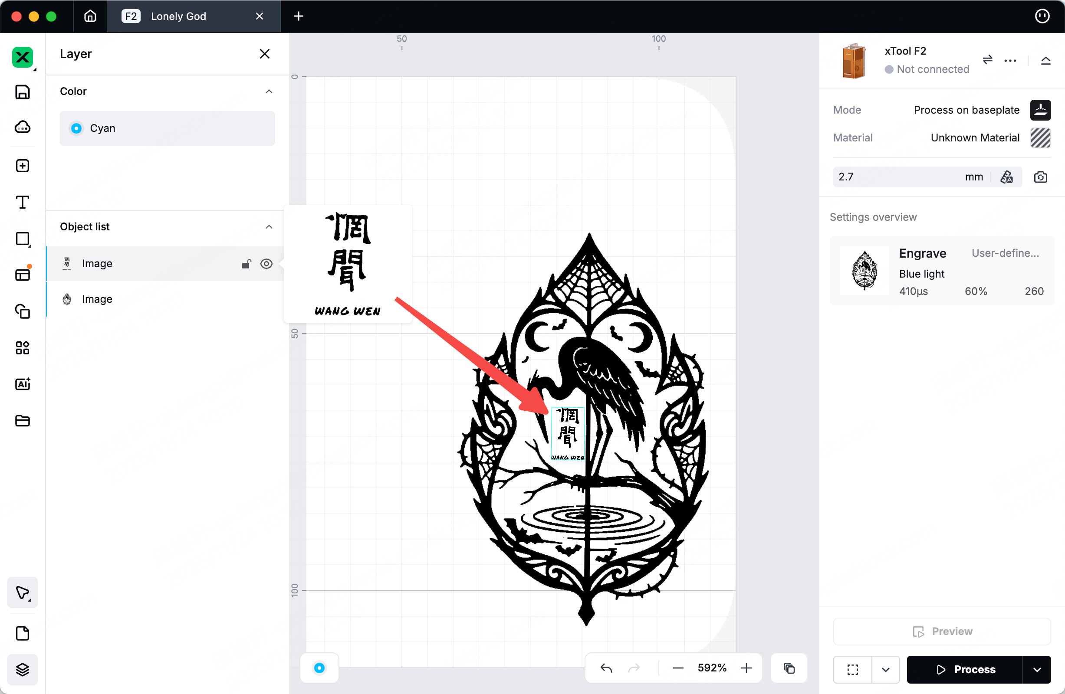This screenshot has width=1065, height=694.
Task: Click the Layers icon at sidebar bottom
Action: pos(23,669)
